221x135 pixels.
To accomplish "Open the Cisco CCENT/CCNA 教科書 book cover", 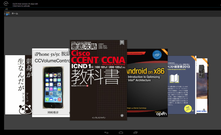I will pos(98,80).
